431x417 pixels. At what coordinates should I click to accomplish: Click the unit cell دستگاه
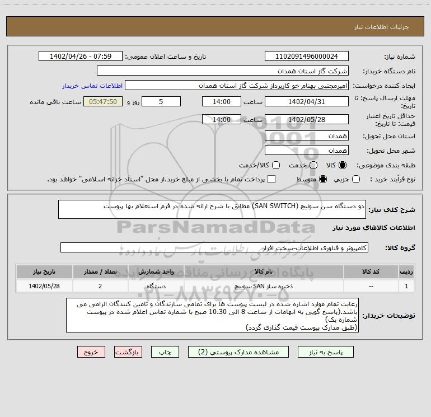click(x=156, y=286)
